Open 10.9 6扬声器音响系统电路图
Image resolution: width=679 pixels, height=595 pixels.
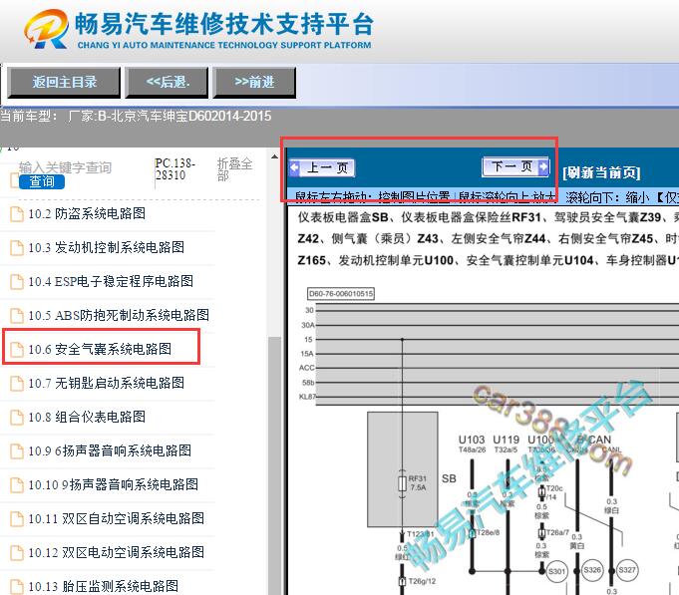pos(110,450)
